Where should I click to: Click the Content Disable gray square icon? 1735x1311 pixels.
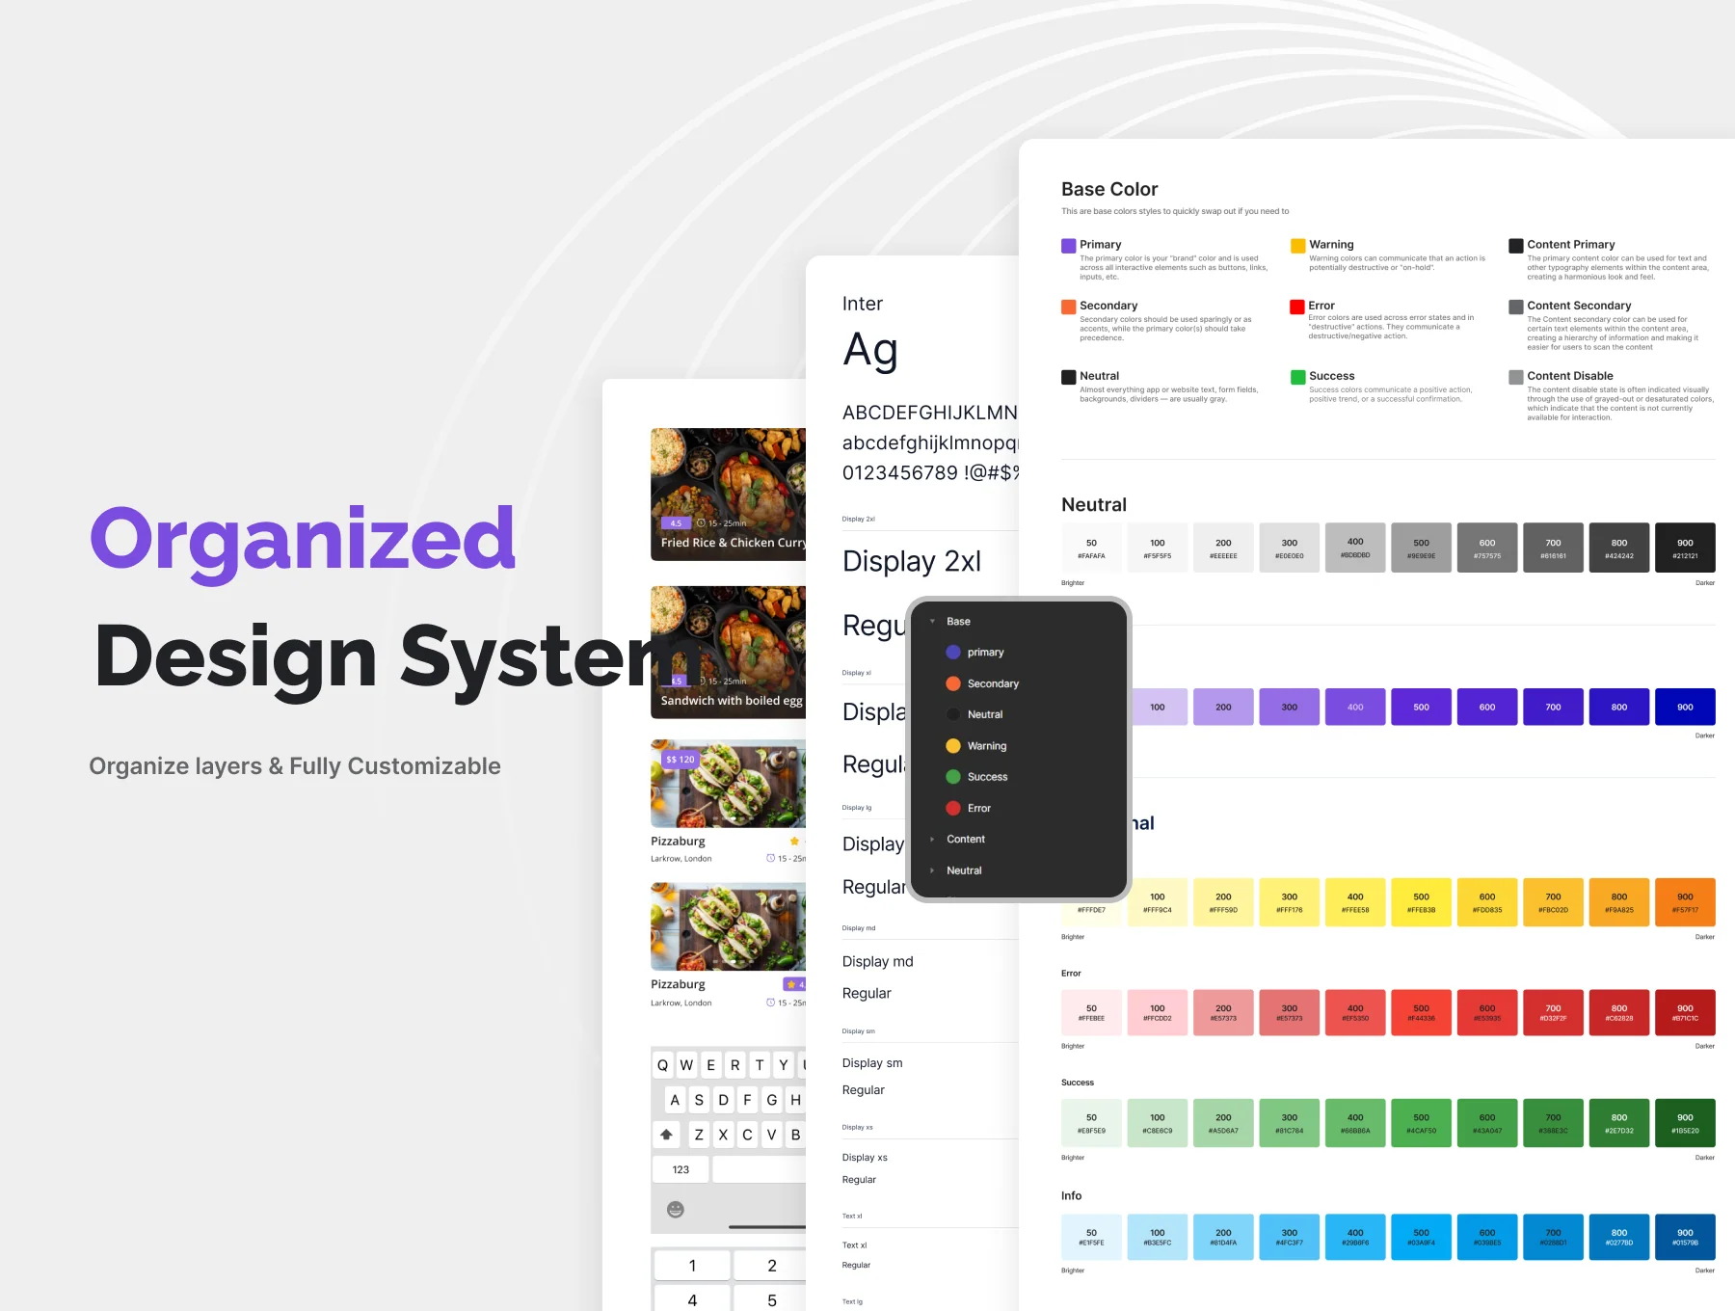1516,377
